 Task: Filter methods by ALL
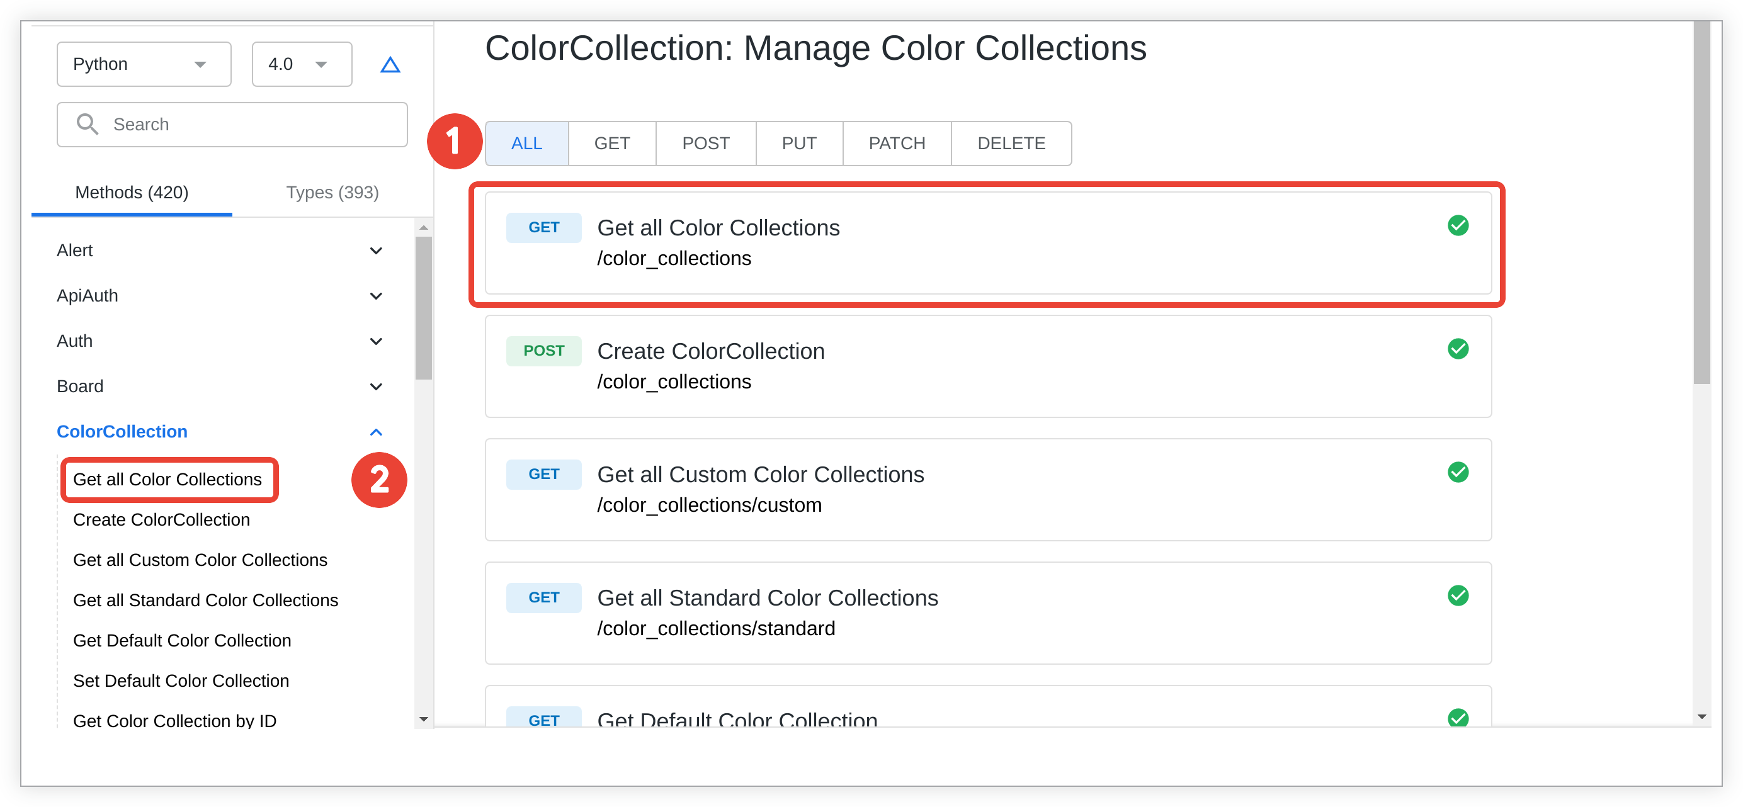click(526, 144)
